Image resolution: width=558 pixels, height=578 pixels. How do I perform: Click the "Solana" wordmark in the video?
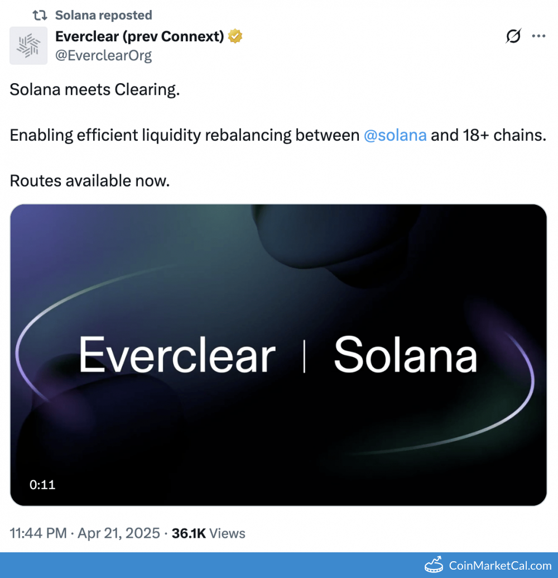pyautogui.click(x=405, y=356)
